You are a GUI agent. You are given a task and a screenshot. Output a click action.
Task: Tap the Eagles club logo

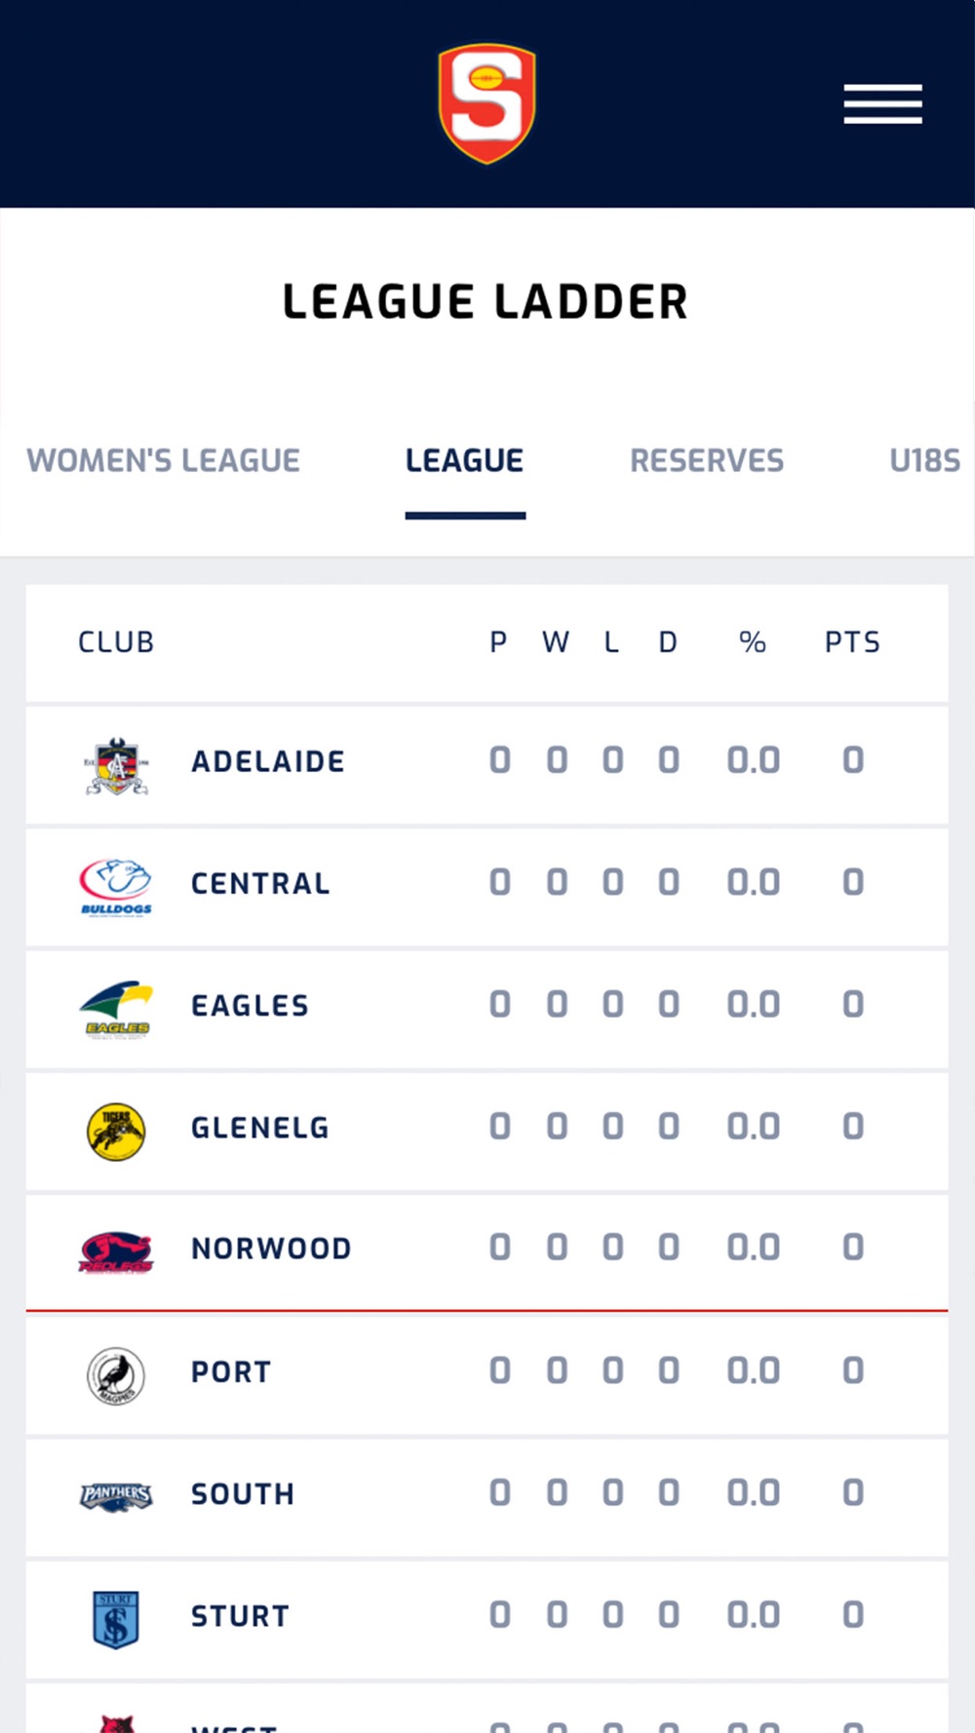coord(116,1010)
